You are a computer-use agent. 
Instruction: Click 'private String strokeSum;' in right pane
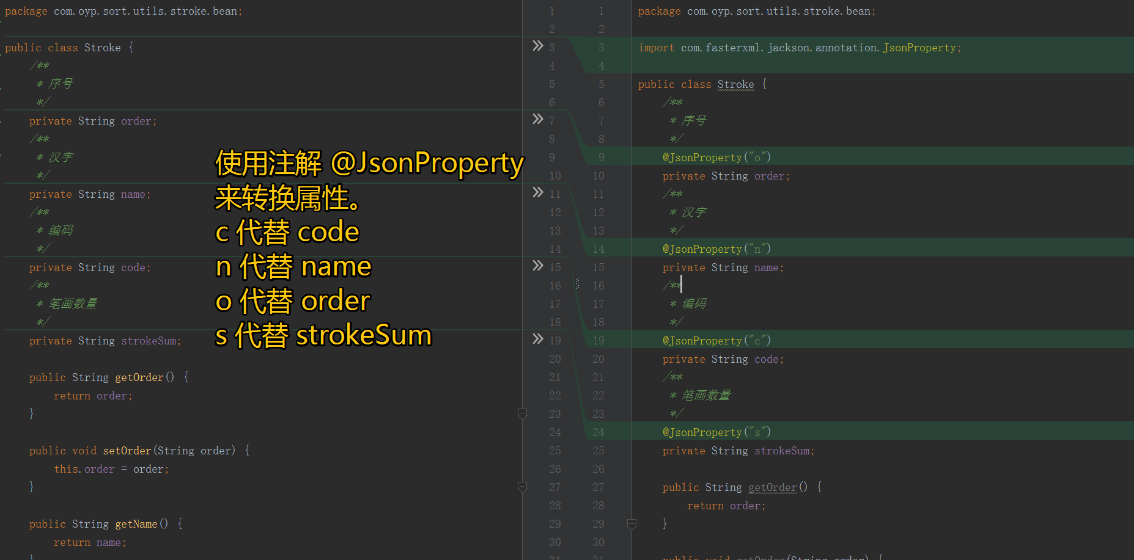[738, 451]
